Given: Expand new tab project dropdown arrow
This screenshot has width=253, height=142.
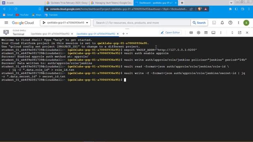Looking at the screenshot, I should [127, 34].
